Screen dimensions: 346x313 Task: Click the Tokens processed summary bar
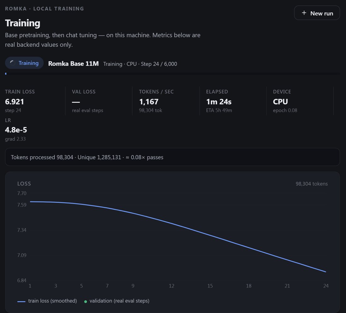[172, 157]
